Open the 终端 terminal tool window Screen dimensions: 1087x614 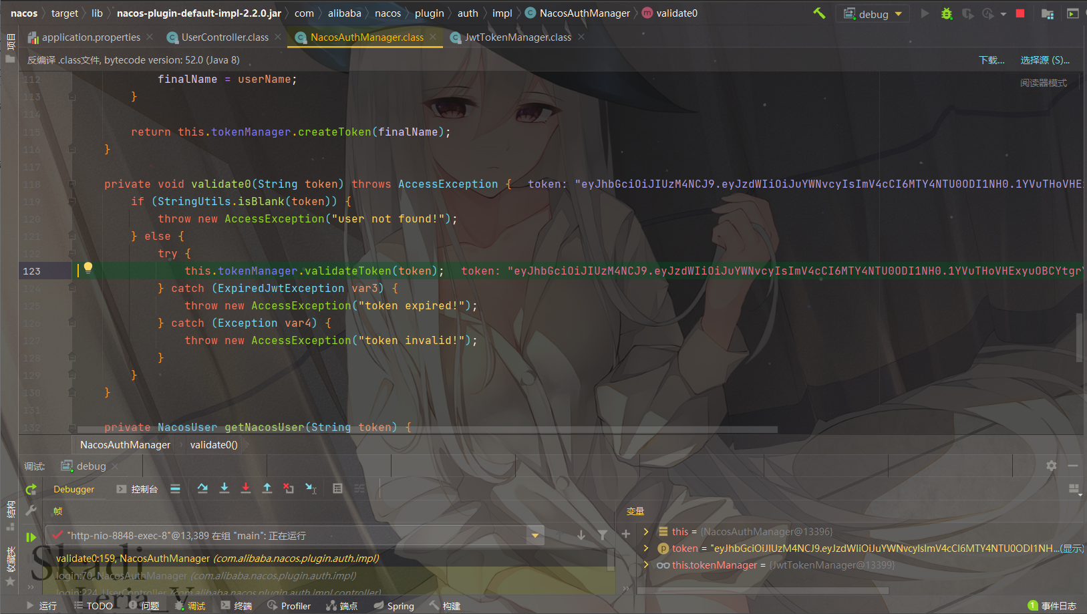pos(237,606)
